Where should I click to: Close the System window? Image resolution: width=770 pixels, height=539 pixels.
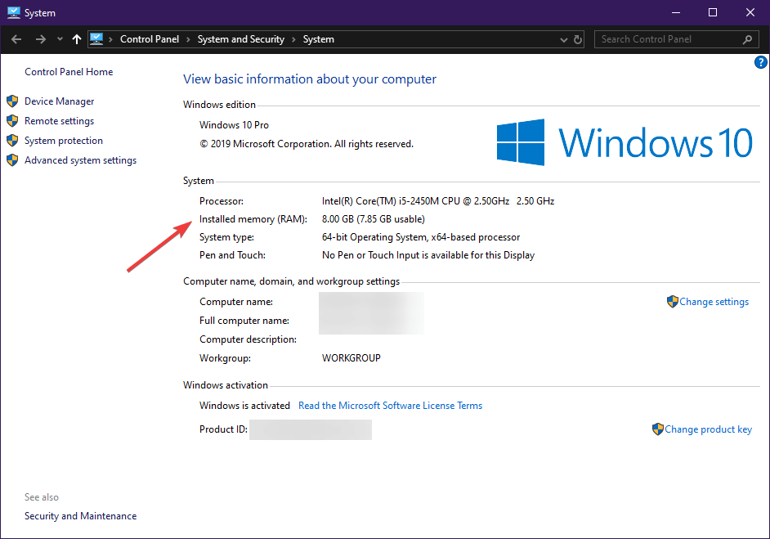pyautogui.click(x=750, y=13)
